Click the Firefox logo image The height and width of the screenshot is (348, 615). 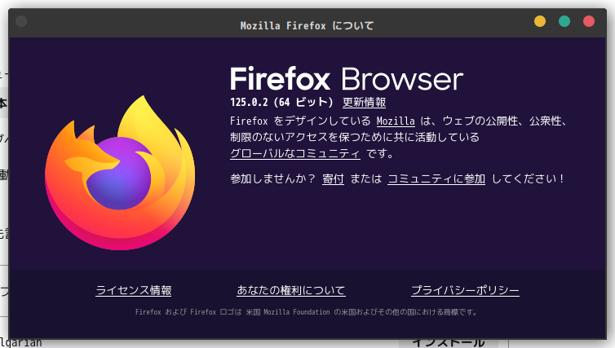tap(120, 173)
